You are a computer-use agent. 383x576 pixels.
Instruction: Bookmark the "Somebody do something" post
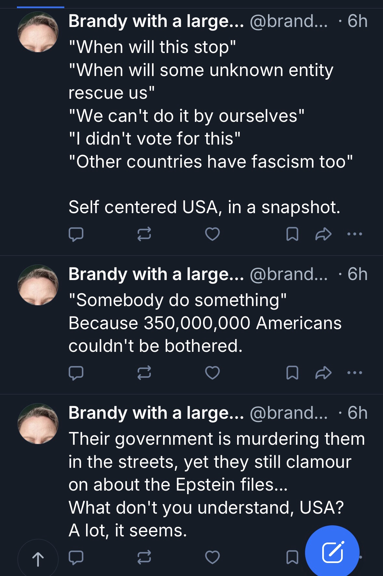pyautogui.click(x=292, y=373)
